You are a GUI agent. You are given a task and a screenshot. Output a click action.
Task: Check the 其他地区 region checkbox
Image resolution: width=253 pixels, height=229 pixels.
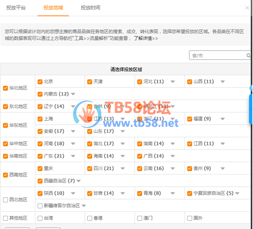pyautogui.click(x=5, y=218)
